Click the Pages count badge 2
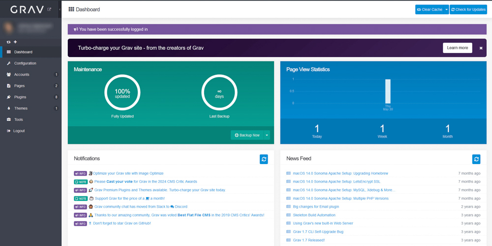This screenshot has height=246, width=492. [x=56, y=86]
